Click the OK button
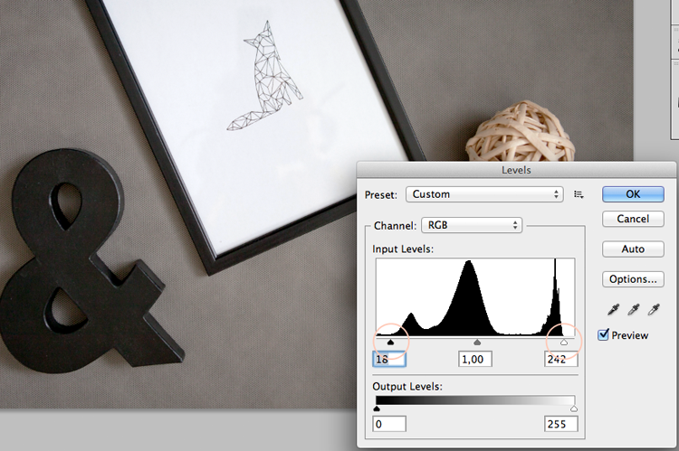Image resolution: width=679 pixels, height=451 pixels. coord(633,194)
